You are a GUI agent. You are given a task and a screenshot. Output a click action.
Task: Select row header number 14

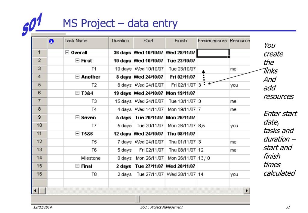[39, 158]
